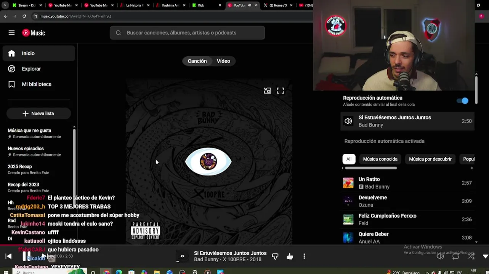The height and width of the screenshot is (274, 489).
Task: Enter fullscreen from the album art
Action: (x=281, y=91)
